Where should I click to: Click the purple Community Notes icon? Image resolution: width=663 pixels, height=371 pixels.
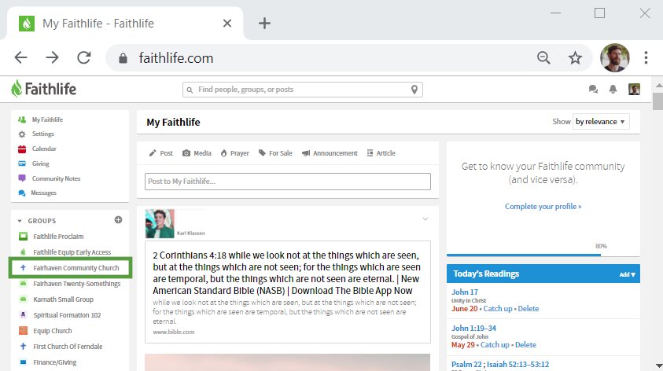coord(22,178)
